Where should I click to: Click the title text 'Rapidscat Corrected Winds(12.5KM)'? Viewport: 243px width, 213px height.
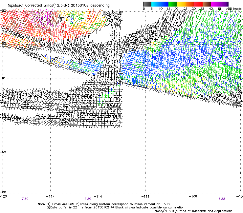coord(38,6)
